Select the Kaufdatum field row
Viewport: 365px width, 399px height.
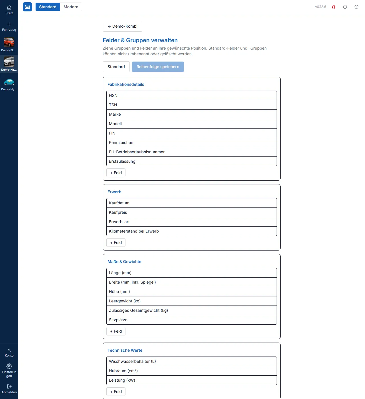(192, 203)
